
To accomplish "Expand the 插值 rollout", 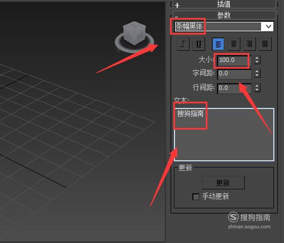I will pyautogui.click(x=224, y=4).
